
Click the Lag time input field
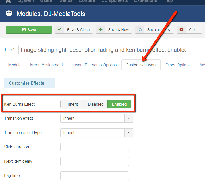click(95, 176)
